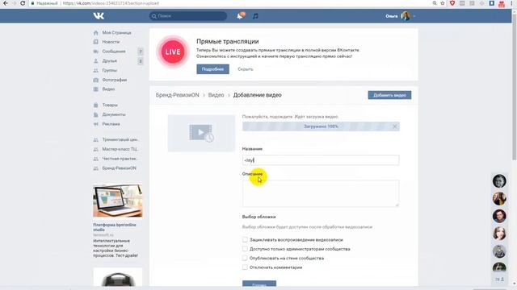This screenshot has height=290, width=517.
Task: Click the laptop advertisement image
Action: 118,201
